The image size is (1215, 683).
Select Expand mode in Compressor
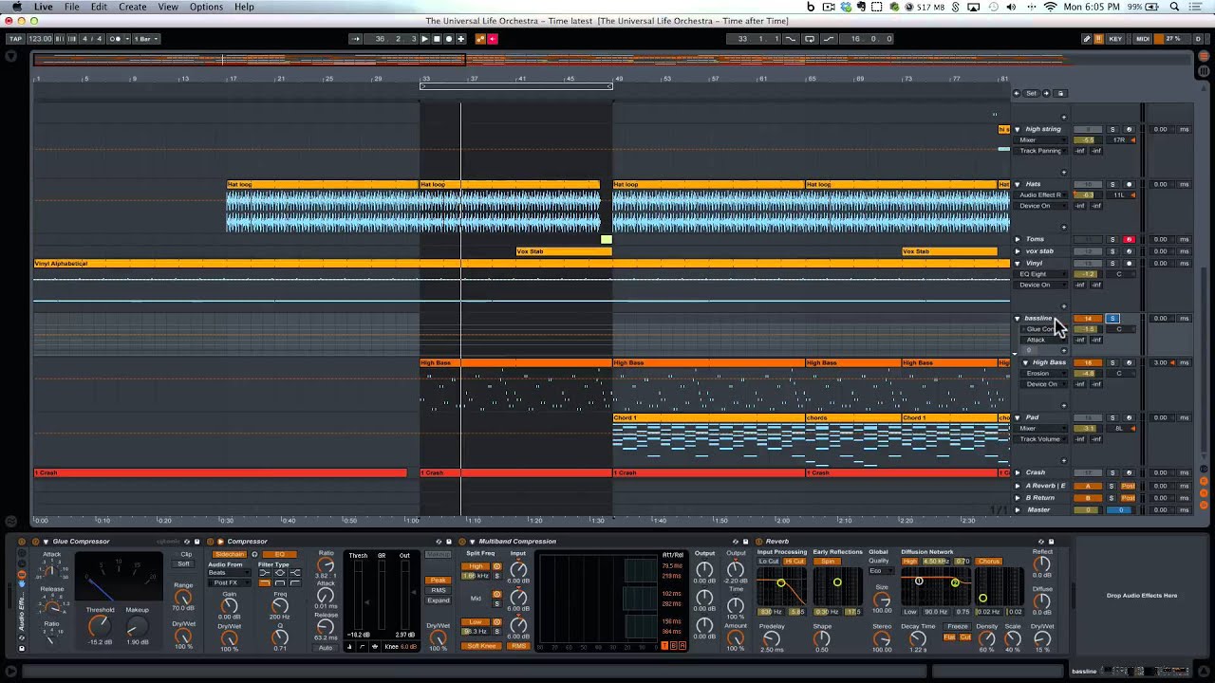(x=439, y=600)
